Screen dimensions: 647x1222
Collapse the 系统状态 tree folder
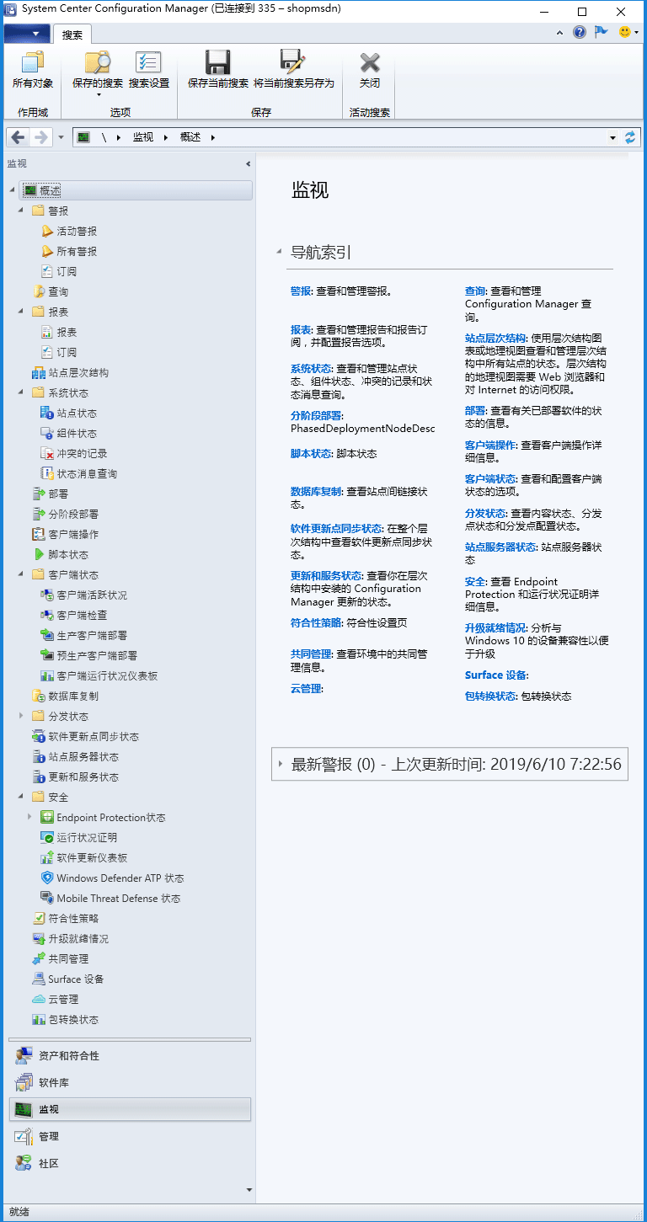tap(22, 393)
